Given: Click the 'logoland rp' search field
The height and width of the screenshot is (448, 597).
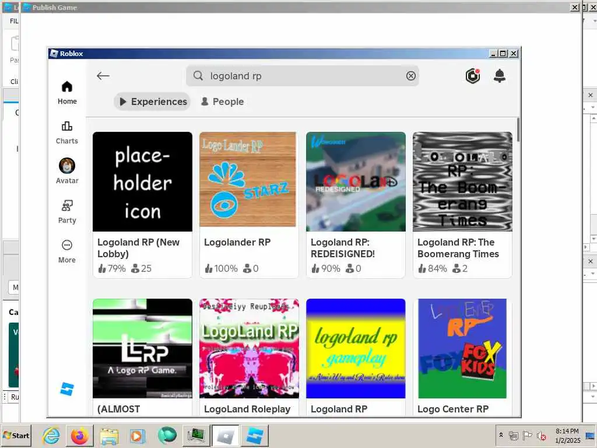Looking at the screenshot, I should [303, 76].
